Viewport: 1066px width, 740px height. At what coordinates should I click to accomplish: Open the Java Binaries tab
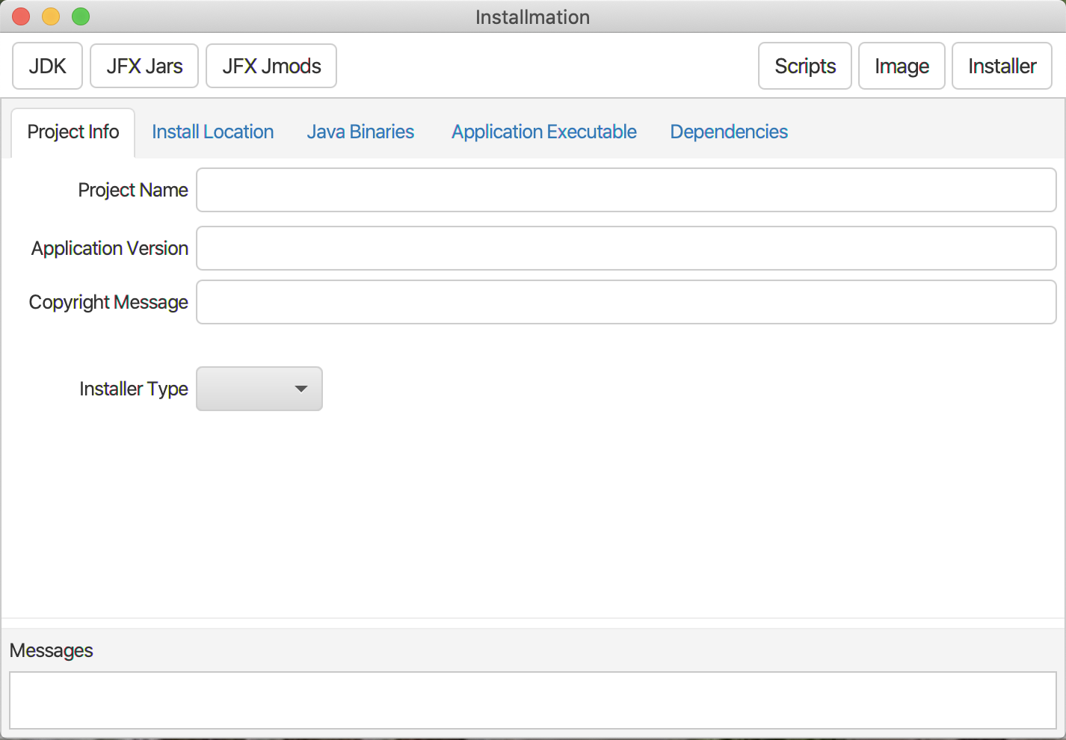360,132
